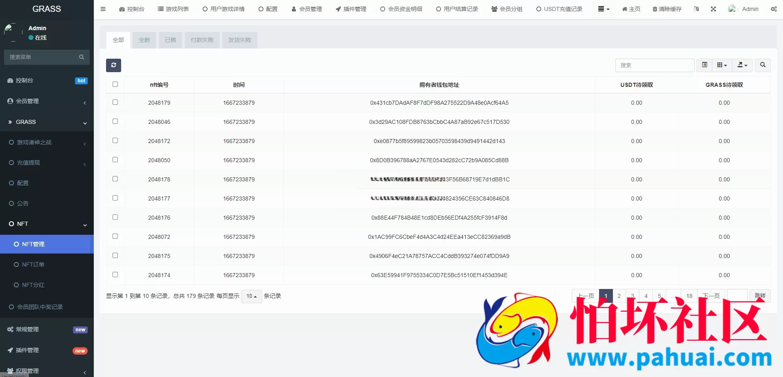Screen dimensions: 783x377
Task: Click the Admin username in top bar
Action: coord(750,9)
